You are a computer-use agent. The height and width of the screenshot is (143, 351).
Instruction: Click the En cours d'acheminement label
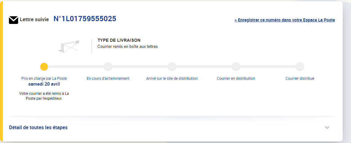click(x=108, y=79)
